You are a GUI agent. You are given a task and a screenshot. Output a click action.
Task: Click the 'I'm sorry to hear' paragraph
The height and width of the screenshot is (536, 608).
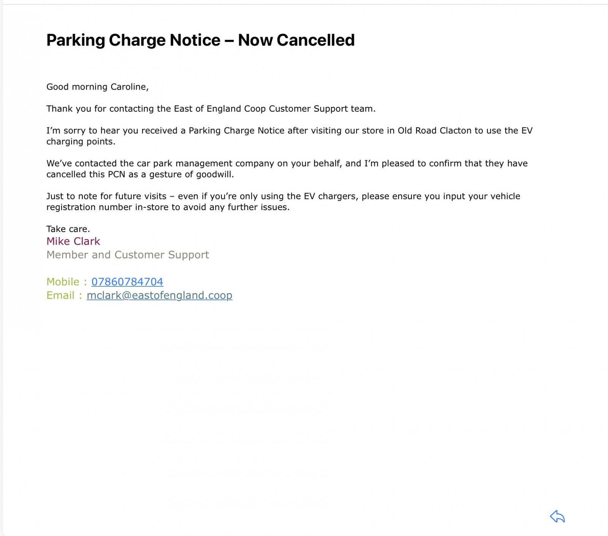289,136
